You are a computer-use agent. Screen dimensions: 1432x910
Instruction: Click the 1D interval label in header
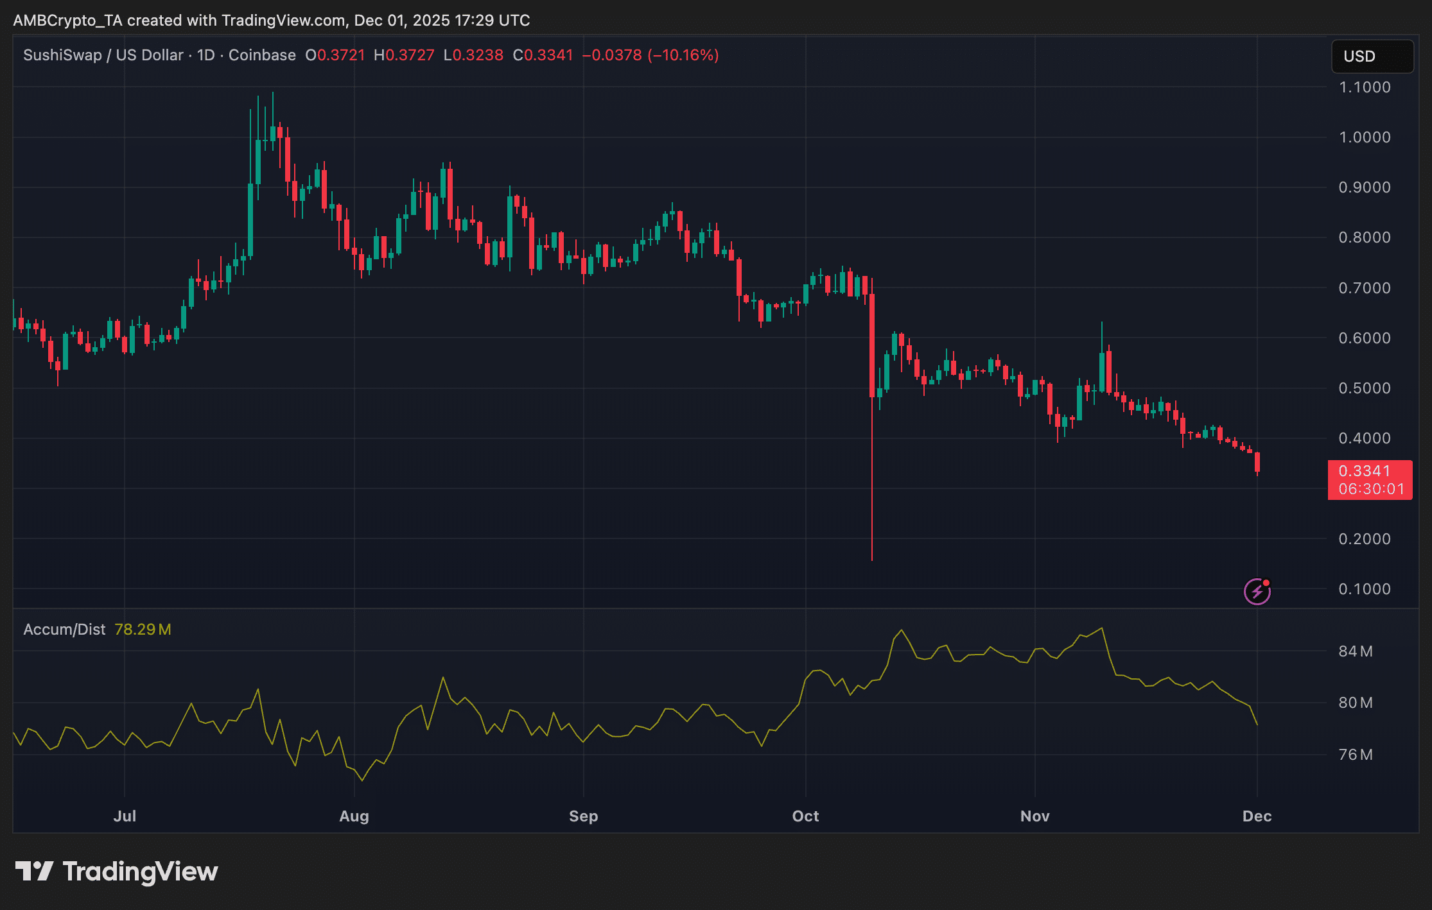point(205,55)
